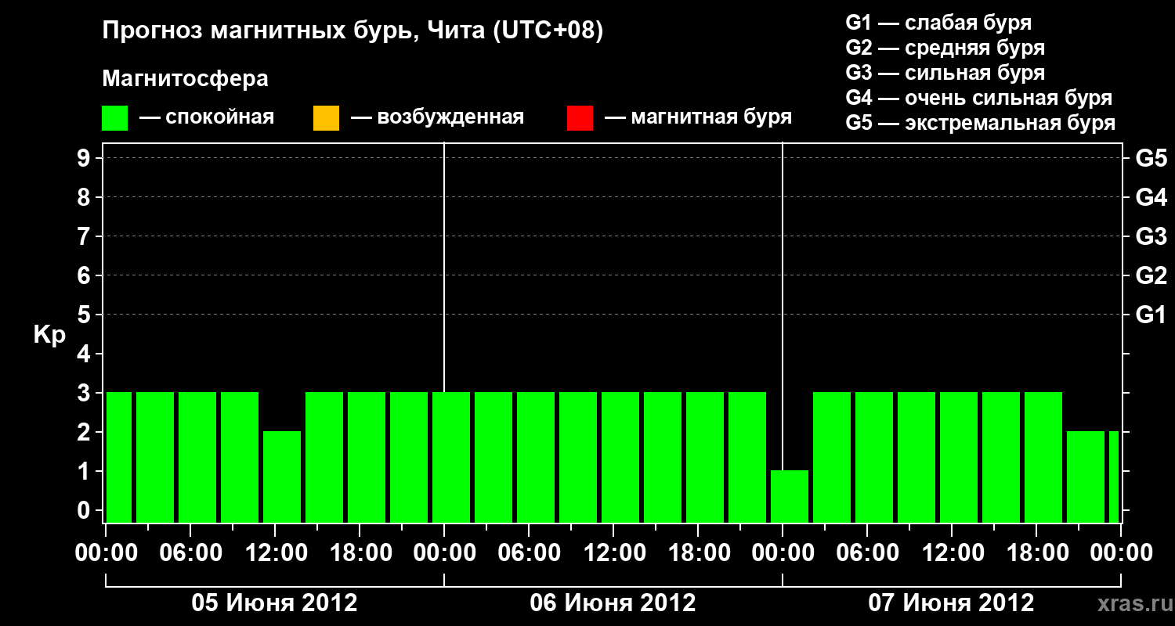Click the '18:00' time label above 07 Июня
Image resolution: width=1175 pixels, height=626 pixels.
pos(1037,553)
